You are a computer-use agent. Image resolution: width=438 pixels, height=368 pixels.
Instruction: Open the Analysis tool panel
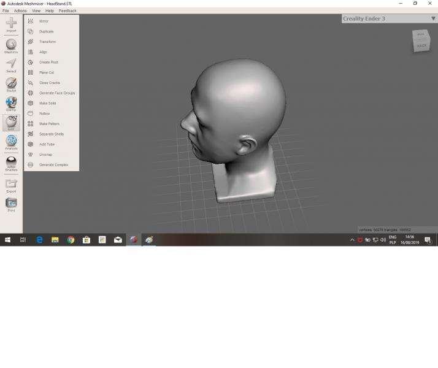[11, 142]
